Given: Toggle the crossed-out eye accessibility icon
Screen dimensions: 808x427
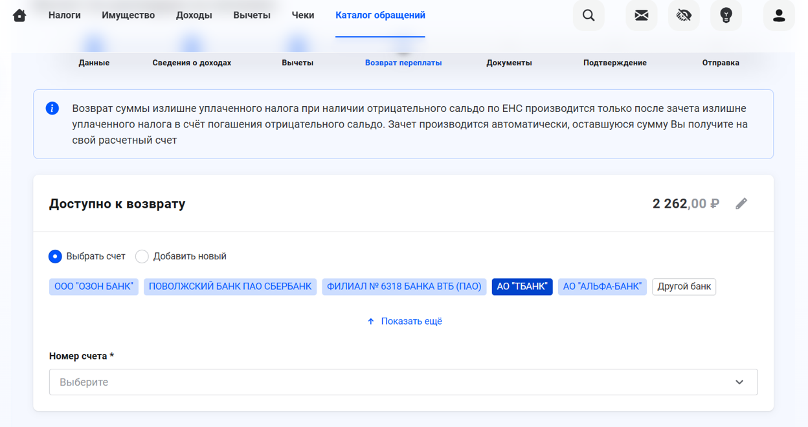Looking at the screenshot, I should click(x=684, y=16).
